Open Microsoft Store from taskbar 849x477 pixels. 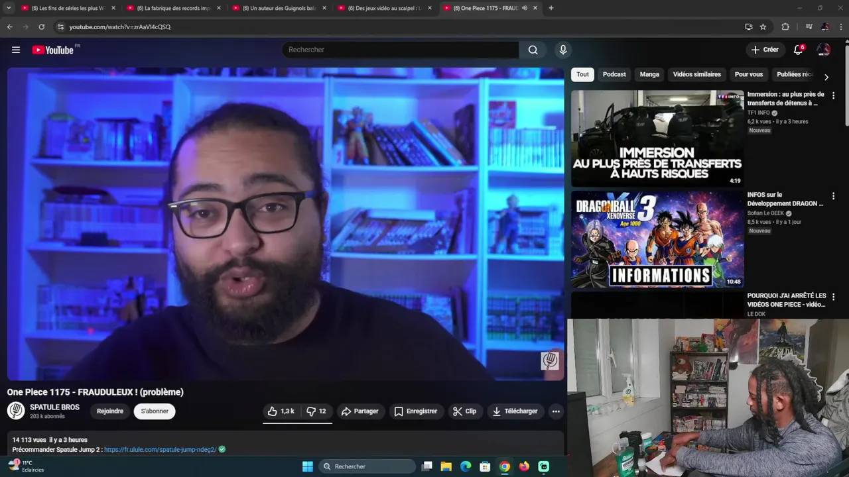point(485,466)
